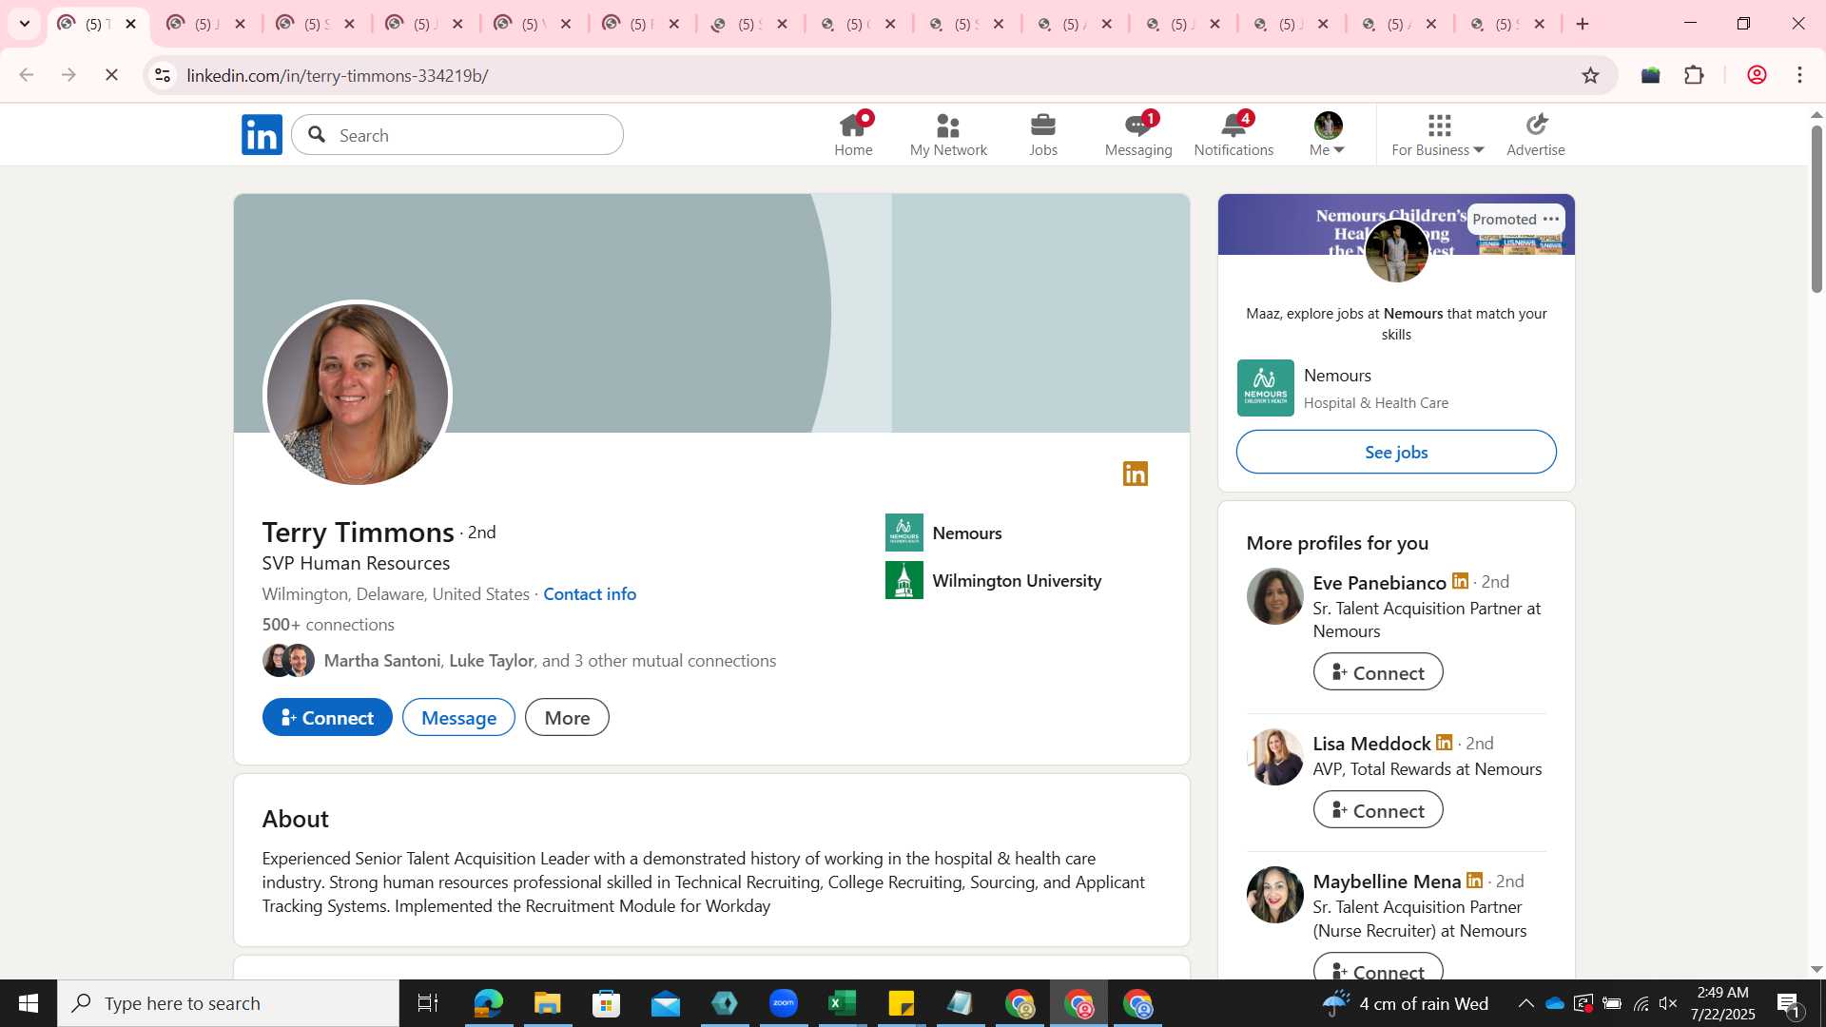The height and width of the screenshot is (1027, 1826).
Task: Message Terry Timmons
Action: [x=458, y=717]
